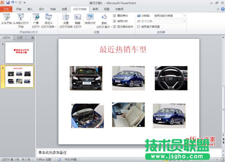Switch to the Design (设计) ribbon tab

point(41,9)
